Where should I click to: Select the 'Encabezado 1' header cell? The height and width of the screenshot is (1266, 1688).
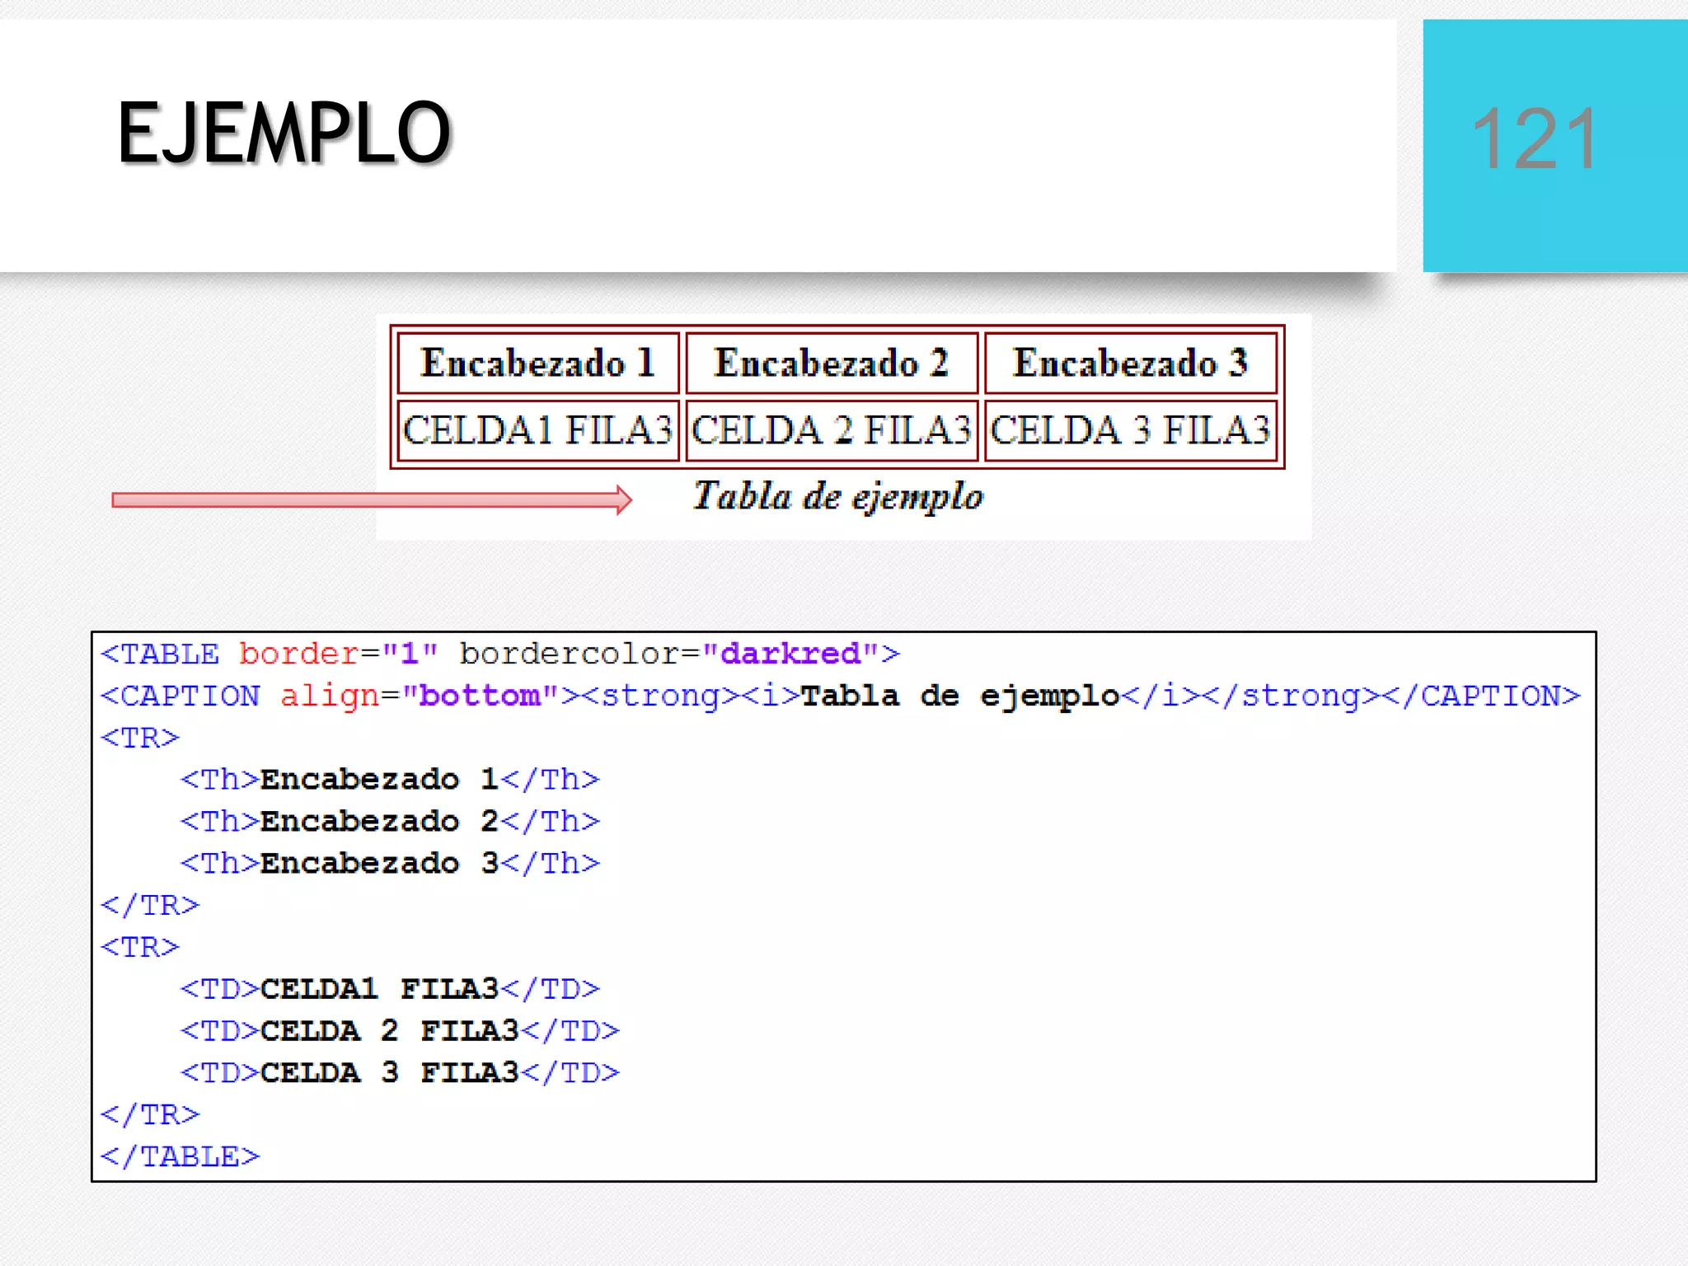point(538,363)
